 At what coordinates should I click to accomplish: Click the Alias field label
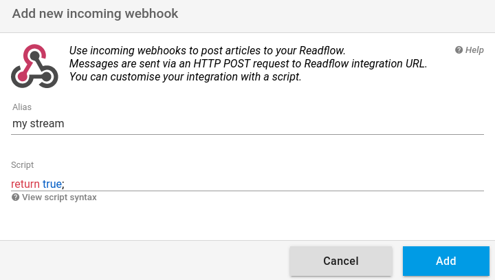click(x=22, y=107)
